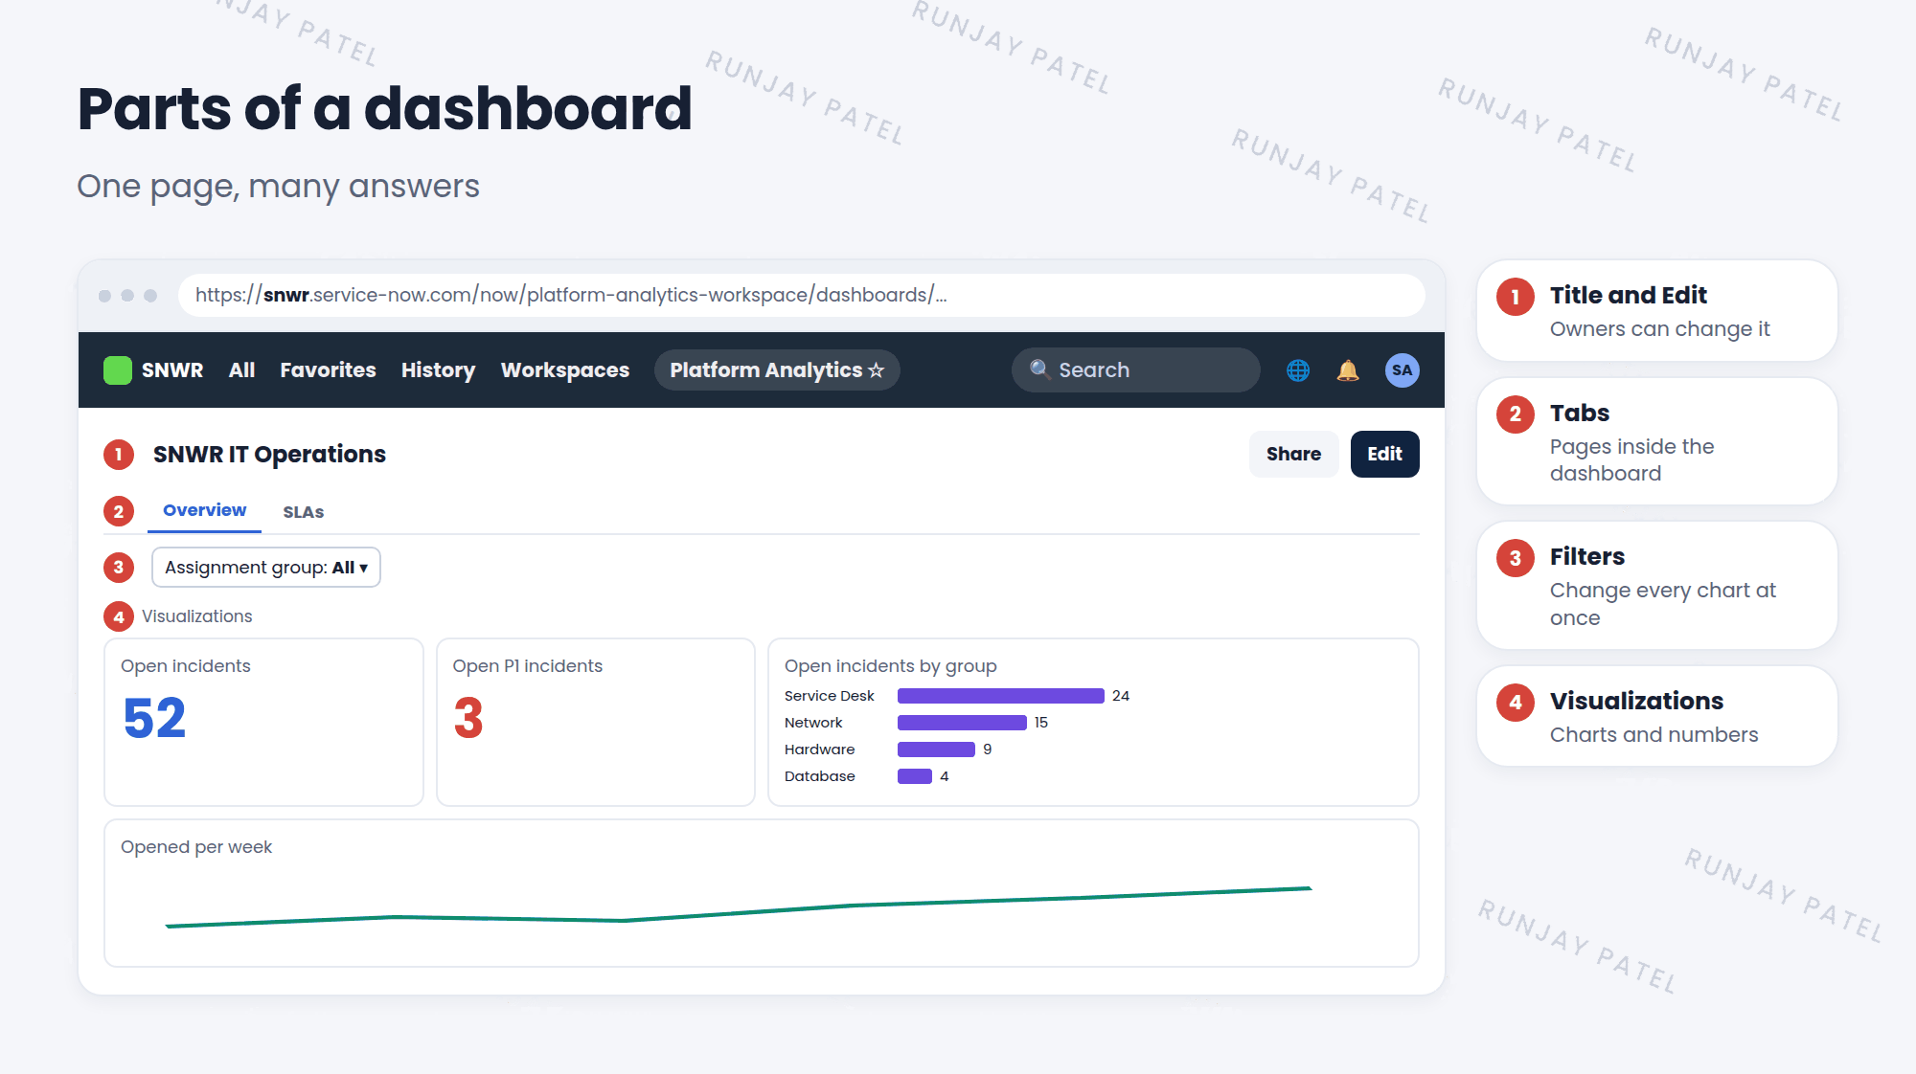
Task: Open the globe language icon
Action: [x=1298, y=370]
